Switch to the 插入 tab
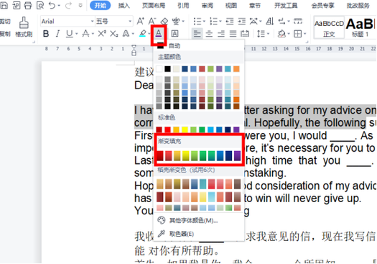The width and height of the screenshot is (377, 264). (124, 5)
